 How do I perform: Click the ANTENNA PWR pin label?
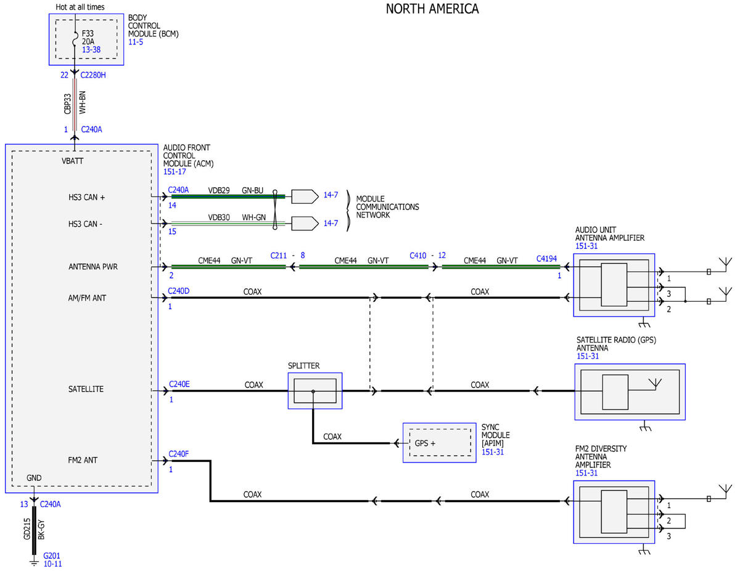pos(93,267)
